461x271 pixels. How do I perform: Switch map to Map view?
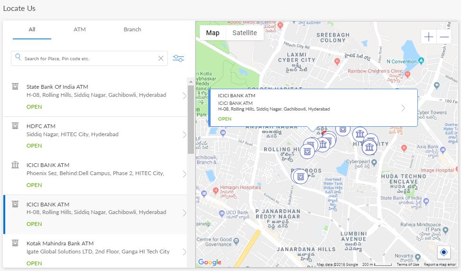[x=212, y=33]
